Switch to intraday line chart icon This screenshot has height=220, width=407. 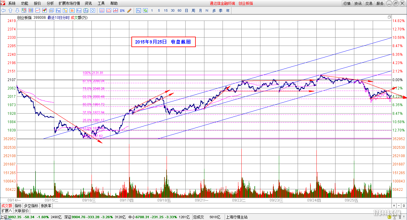[38, 10]
